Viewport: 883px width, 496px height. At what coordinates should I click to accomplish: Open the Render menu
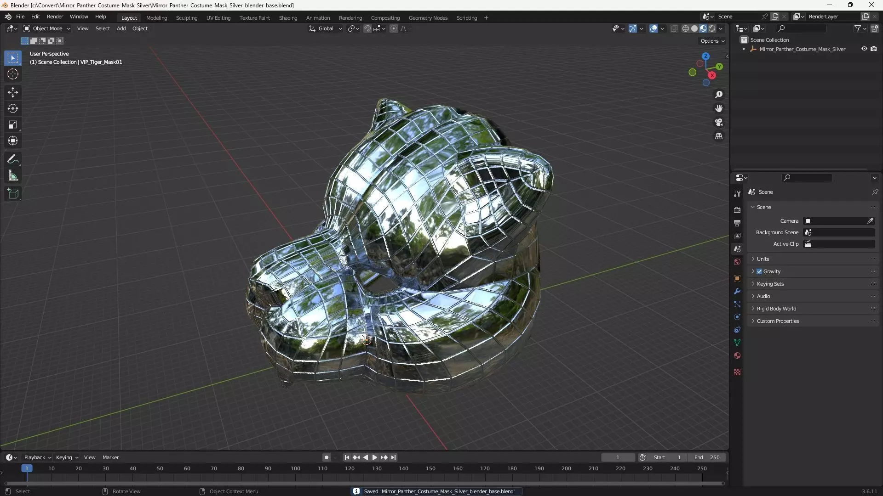click(55, 17)
